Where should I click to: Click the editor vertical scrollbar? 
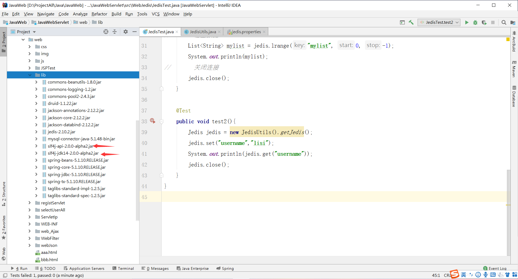coord(508,212)
